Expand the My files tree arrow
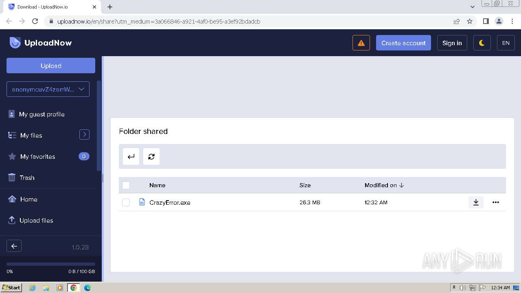The width and height of the screenshot is (521, 293). click(84, 135)
